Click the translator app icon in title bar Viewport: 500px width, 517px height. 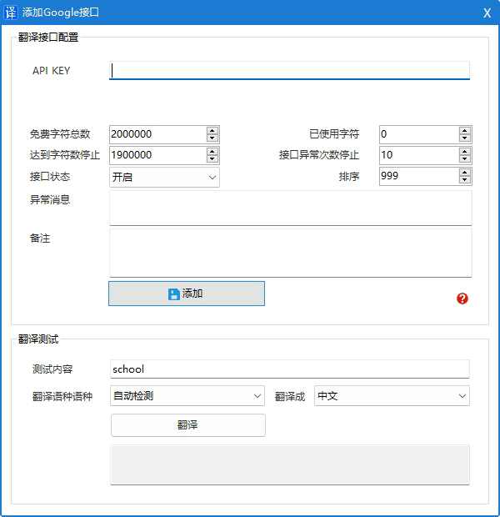[x=11, y=12]
